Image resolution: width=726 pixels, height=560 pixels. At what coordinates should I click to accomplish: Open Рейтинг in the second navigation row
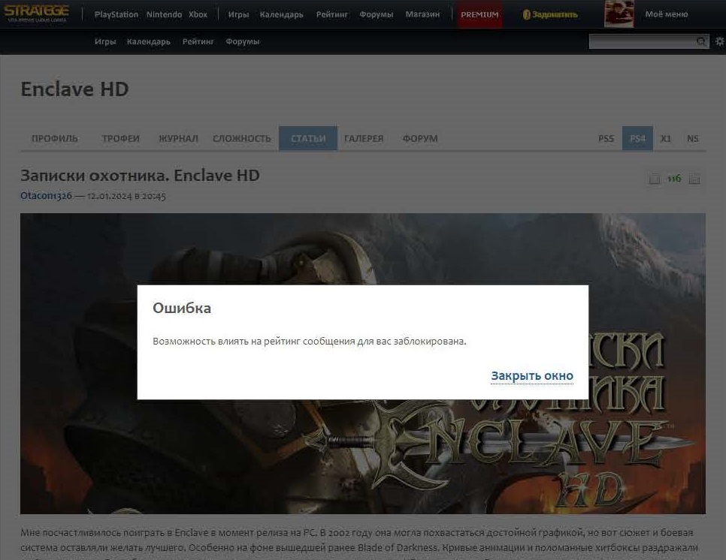[198, 41]
